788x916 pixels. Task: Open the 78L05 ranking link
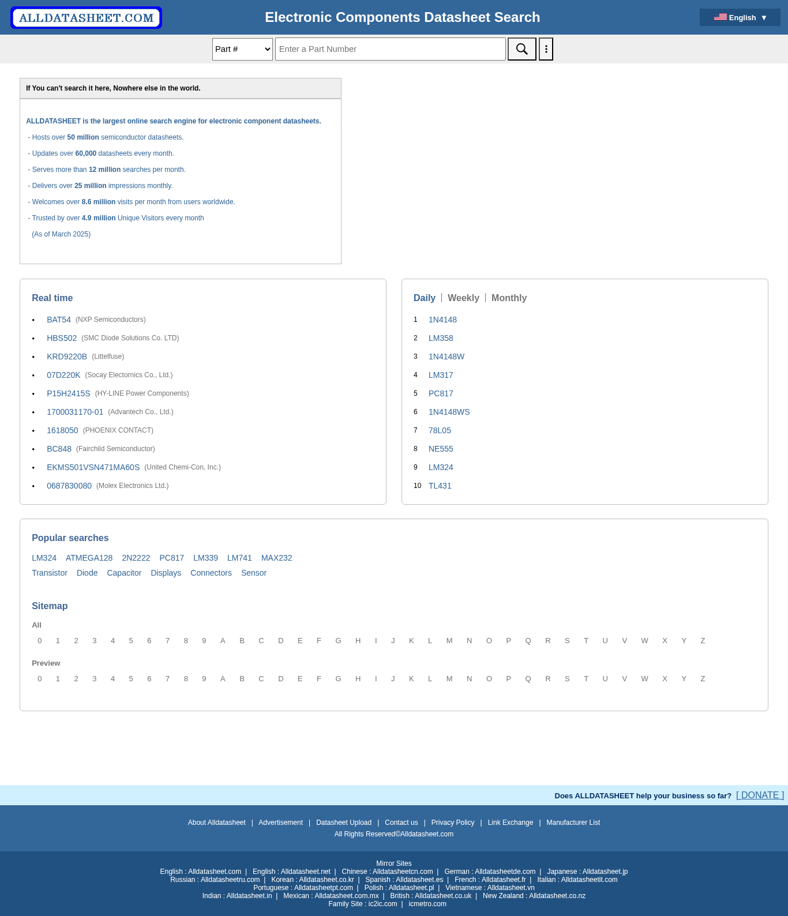(440, 430)
